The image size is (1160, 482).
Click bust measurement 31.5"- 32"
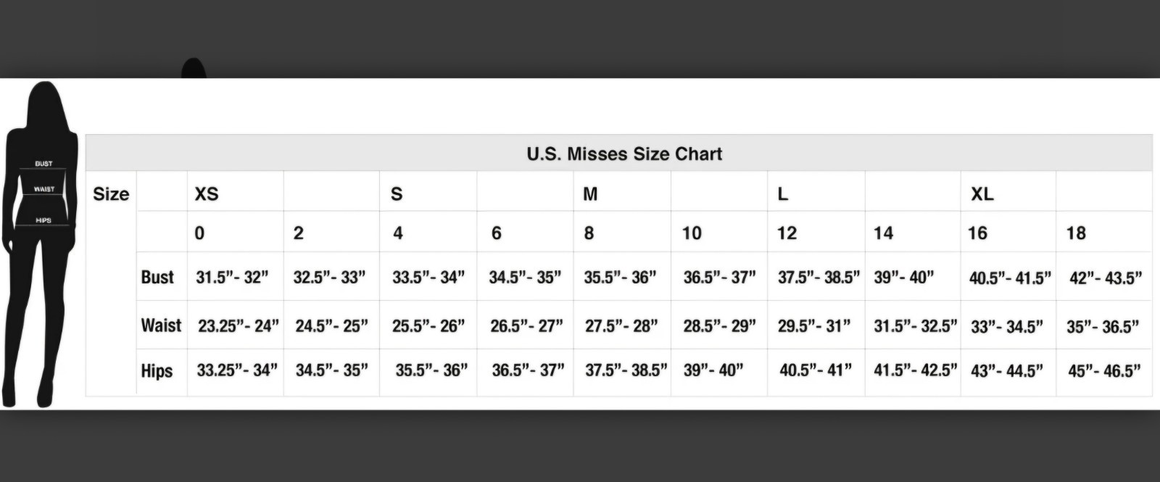click(232, 277)
